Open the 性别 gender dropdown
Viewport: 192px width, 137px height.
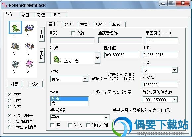tap(175, 70)
